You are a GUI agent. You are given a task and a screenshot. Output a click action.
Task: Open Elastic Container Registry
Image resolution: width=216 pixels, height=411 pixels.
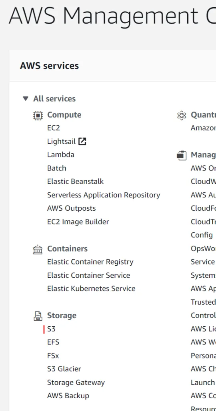coord(90,262)
